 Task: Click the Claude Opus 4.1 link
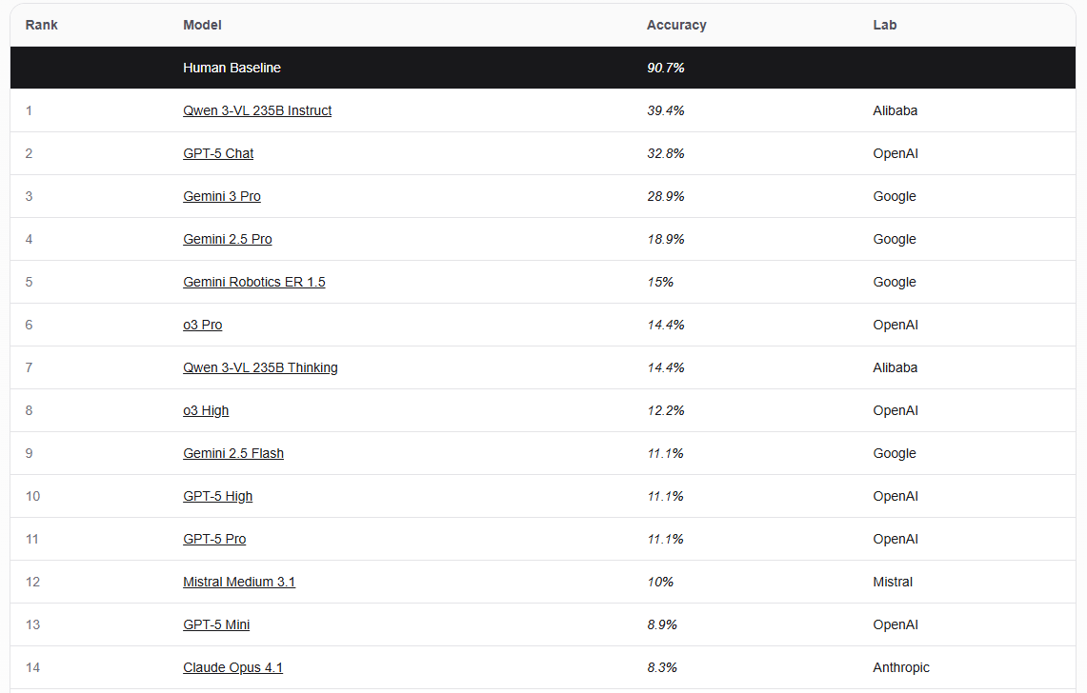tap(232, 667)
